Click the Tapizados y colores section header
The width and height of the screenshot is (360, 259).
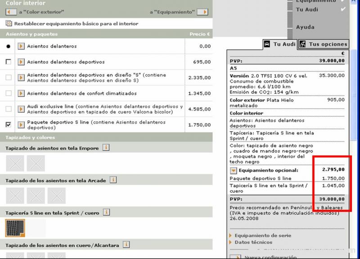106,138
